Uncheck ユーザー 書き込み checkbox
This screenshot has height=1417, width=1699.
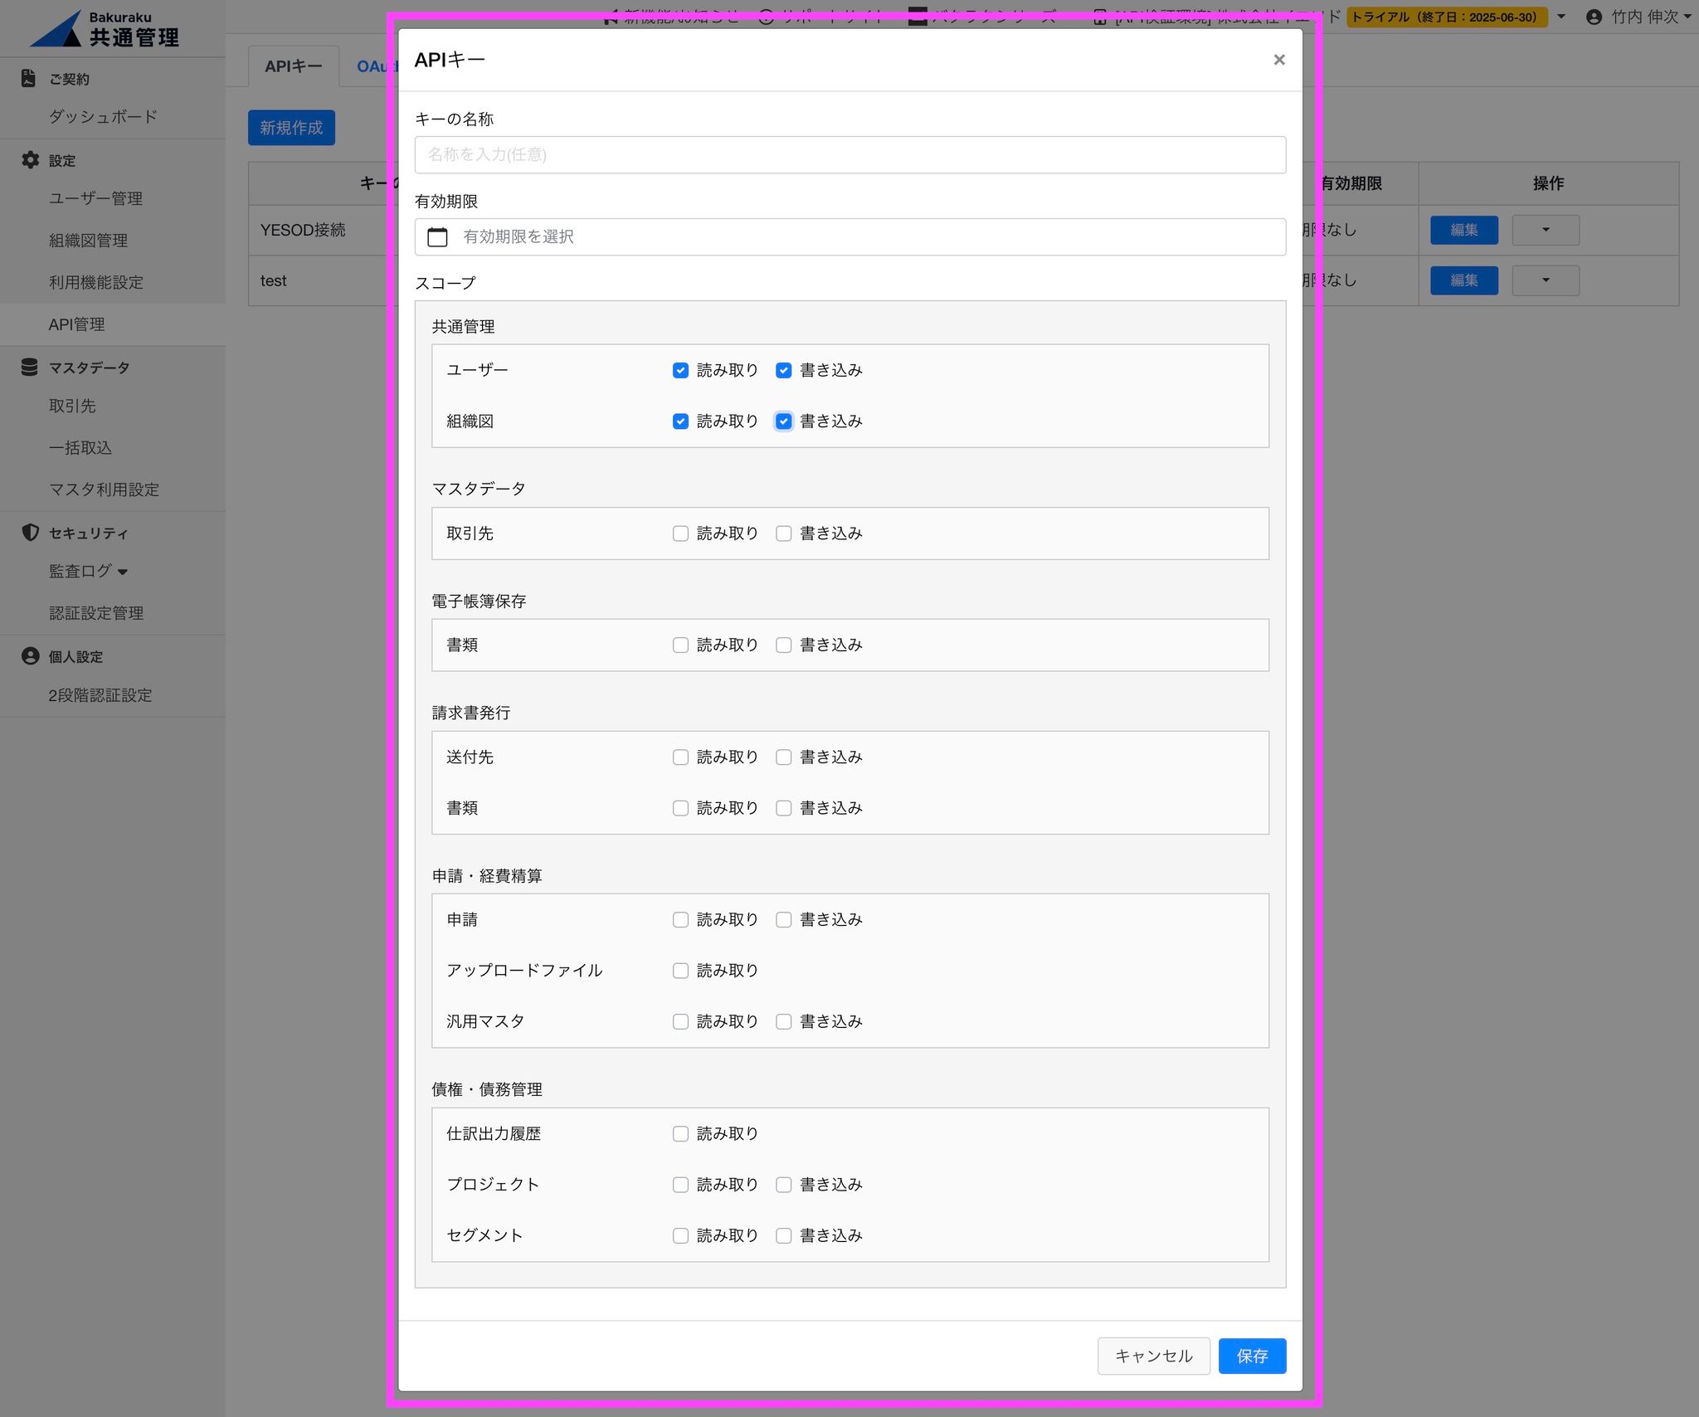pos(783,371)
